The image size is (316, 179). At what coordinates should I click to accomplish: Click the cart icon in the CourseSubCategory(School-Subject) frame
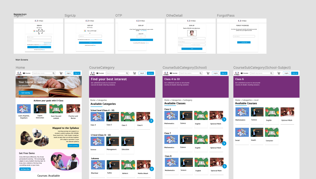coord(279,73)
